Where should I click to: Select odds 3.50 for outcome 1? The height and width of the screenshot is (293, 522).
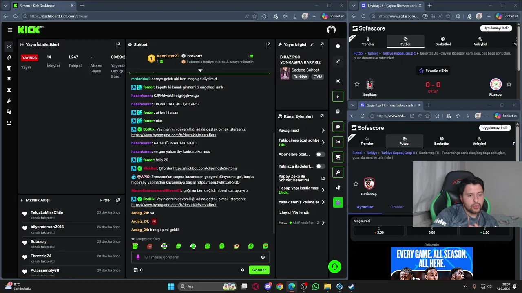coord(379,231)
